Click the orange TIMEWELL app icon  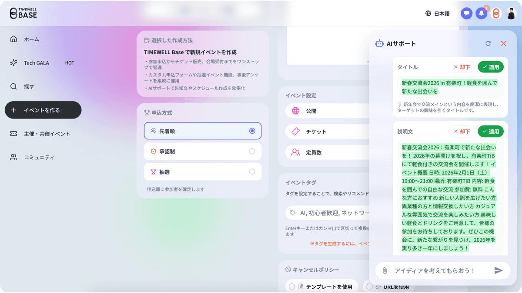[x=496, y=13]
